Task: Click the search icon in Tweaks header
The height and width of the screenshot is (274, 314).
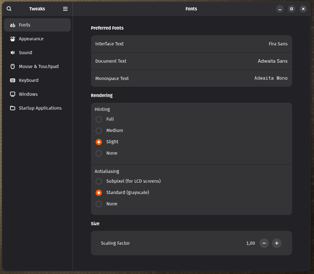Action: [9, 9]
